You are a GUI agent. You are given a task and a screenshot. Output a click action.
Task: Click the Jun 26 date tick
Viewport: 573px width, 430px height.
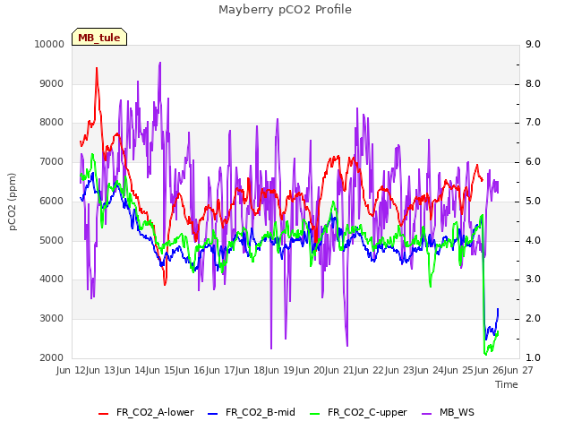coord(490,370)
